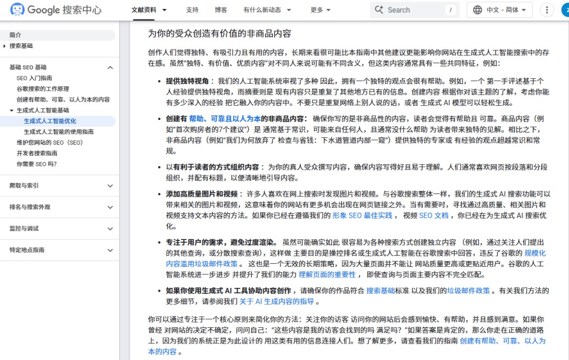Click the search magnifier icon in search box
The width and height of the screenshot is (569, 360).
point(379,10)
